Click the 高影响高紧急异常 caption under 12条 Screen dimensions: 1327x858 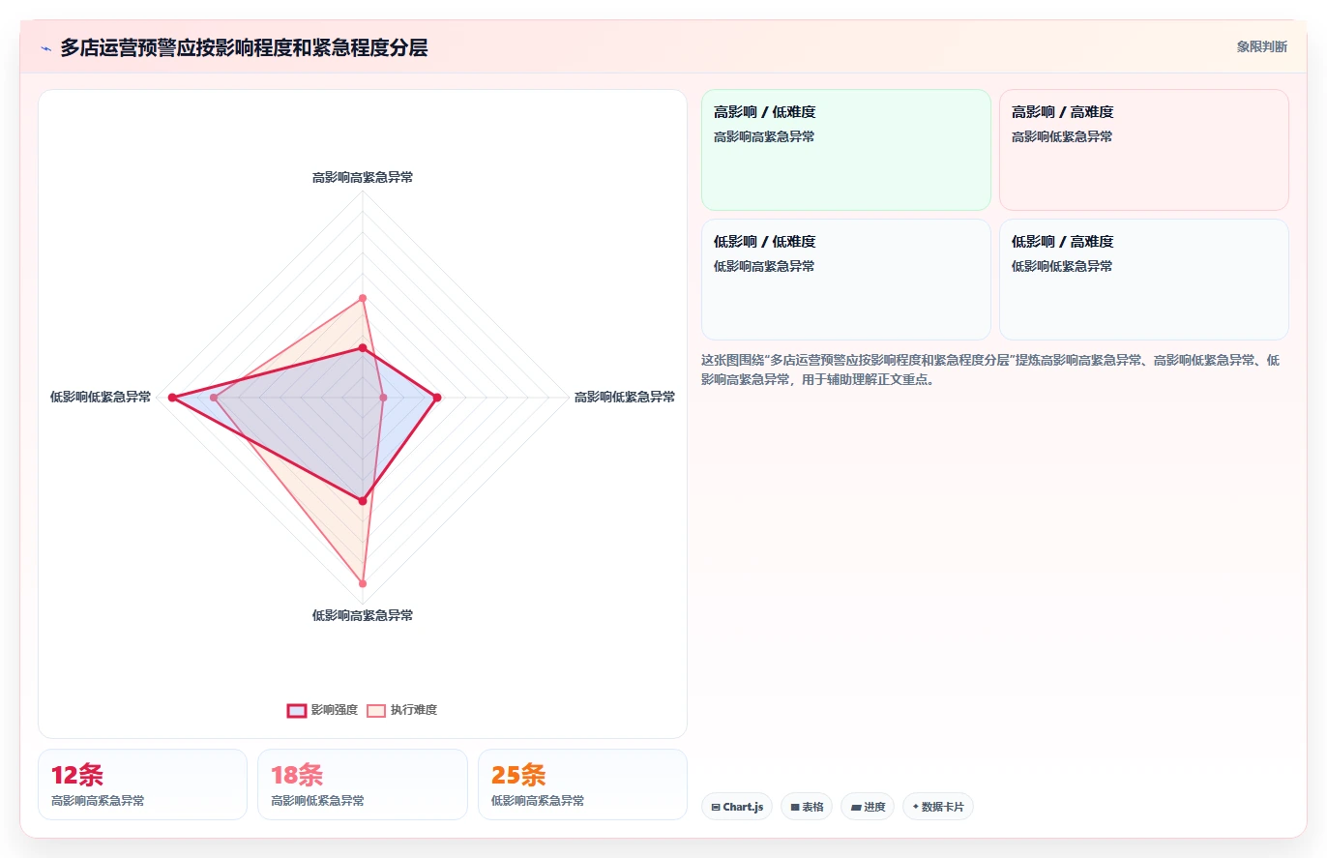coord(98,802)
